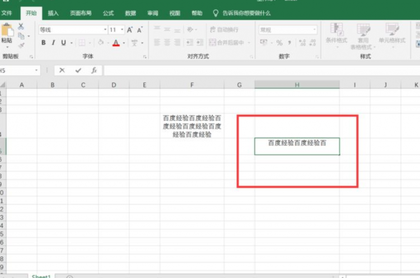Decrease font size with small A

coord(139,30)
